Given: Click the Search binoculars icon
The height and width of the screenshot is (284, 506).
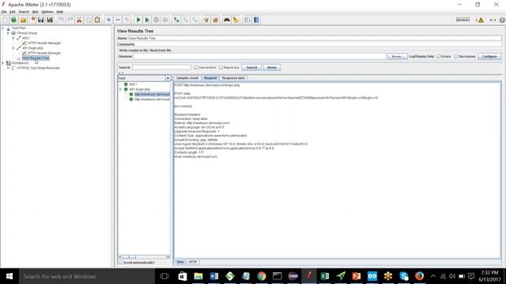Looking at the screenshot, I should [x=227, y=20].
